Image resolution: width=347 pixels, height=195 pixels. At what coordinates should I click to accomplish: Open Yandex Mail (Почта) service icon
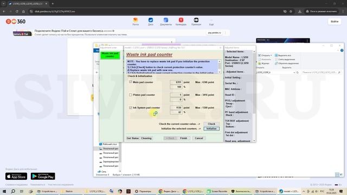coord(136,22)
